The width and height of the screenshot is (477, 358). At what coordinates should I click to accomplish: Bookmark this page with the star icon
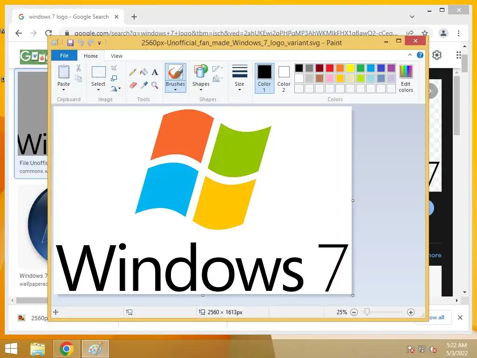click(x=425, y=33)
